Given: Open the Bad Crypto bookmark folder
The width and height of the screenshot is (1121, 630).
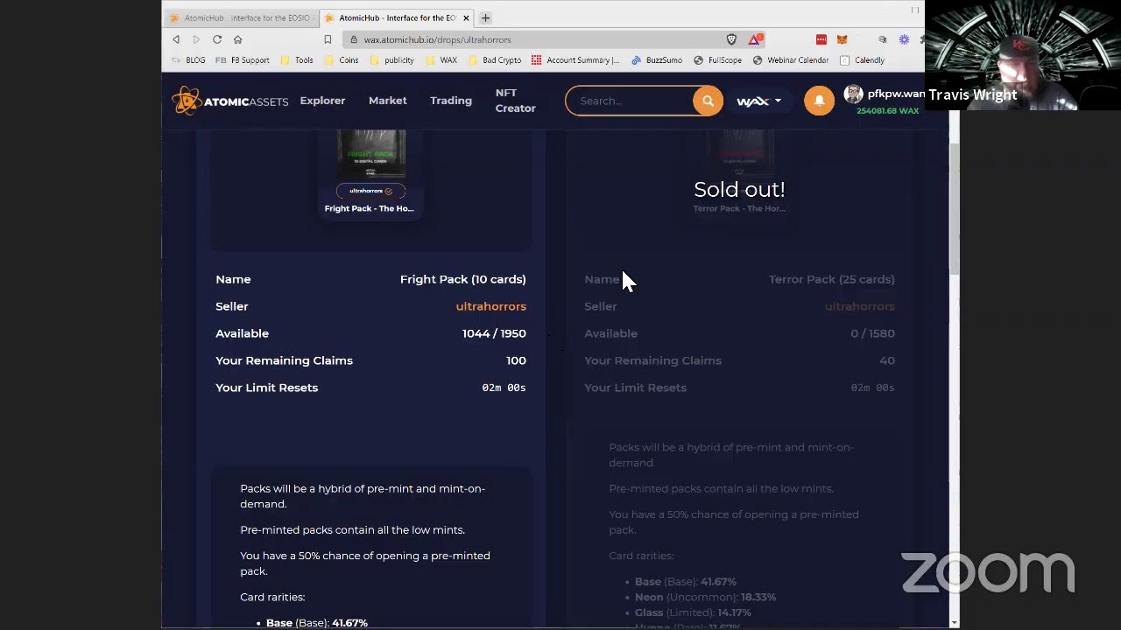Looking at the screenshot, I should click(x=495, y=60).
